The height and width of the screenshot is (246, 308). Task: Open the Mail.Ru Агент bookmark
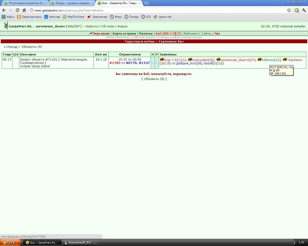[74, 17]
